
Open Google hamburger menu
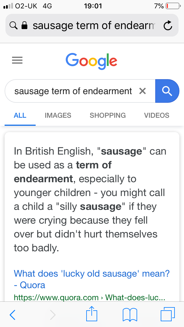[x=17, y=60]
